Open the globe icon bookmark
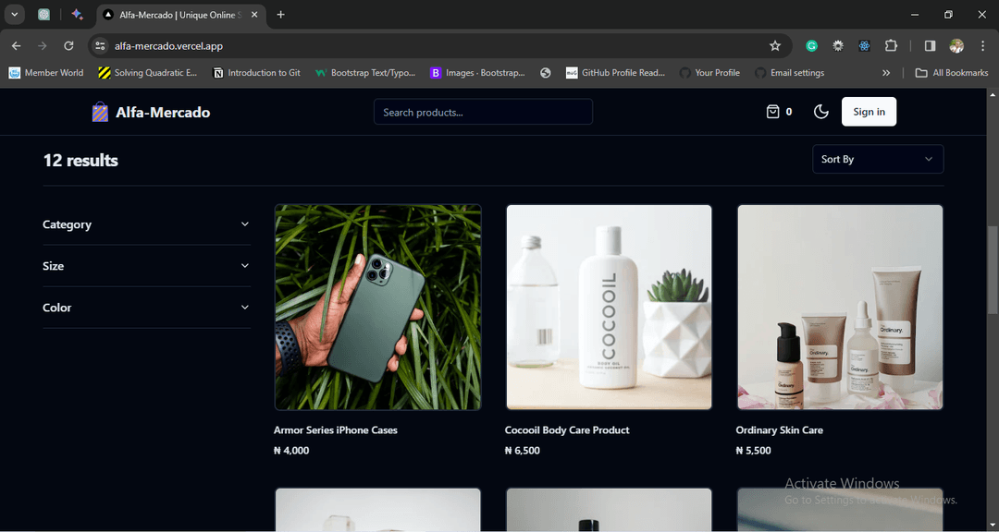 click(x=546, y=73)
